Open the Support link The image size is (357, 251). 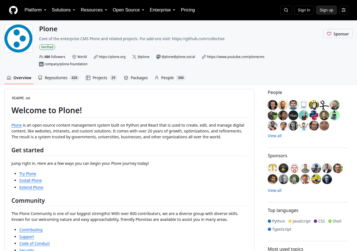(26, 237)
